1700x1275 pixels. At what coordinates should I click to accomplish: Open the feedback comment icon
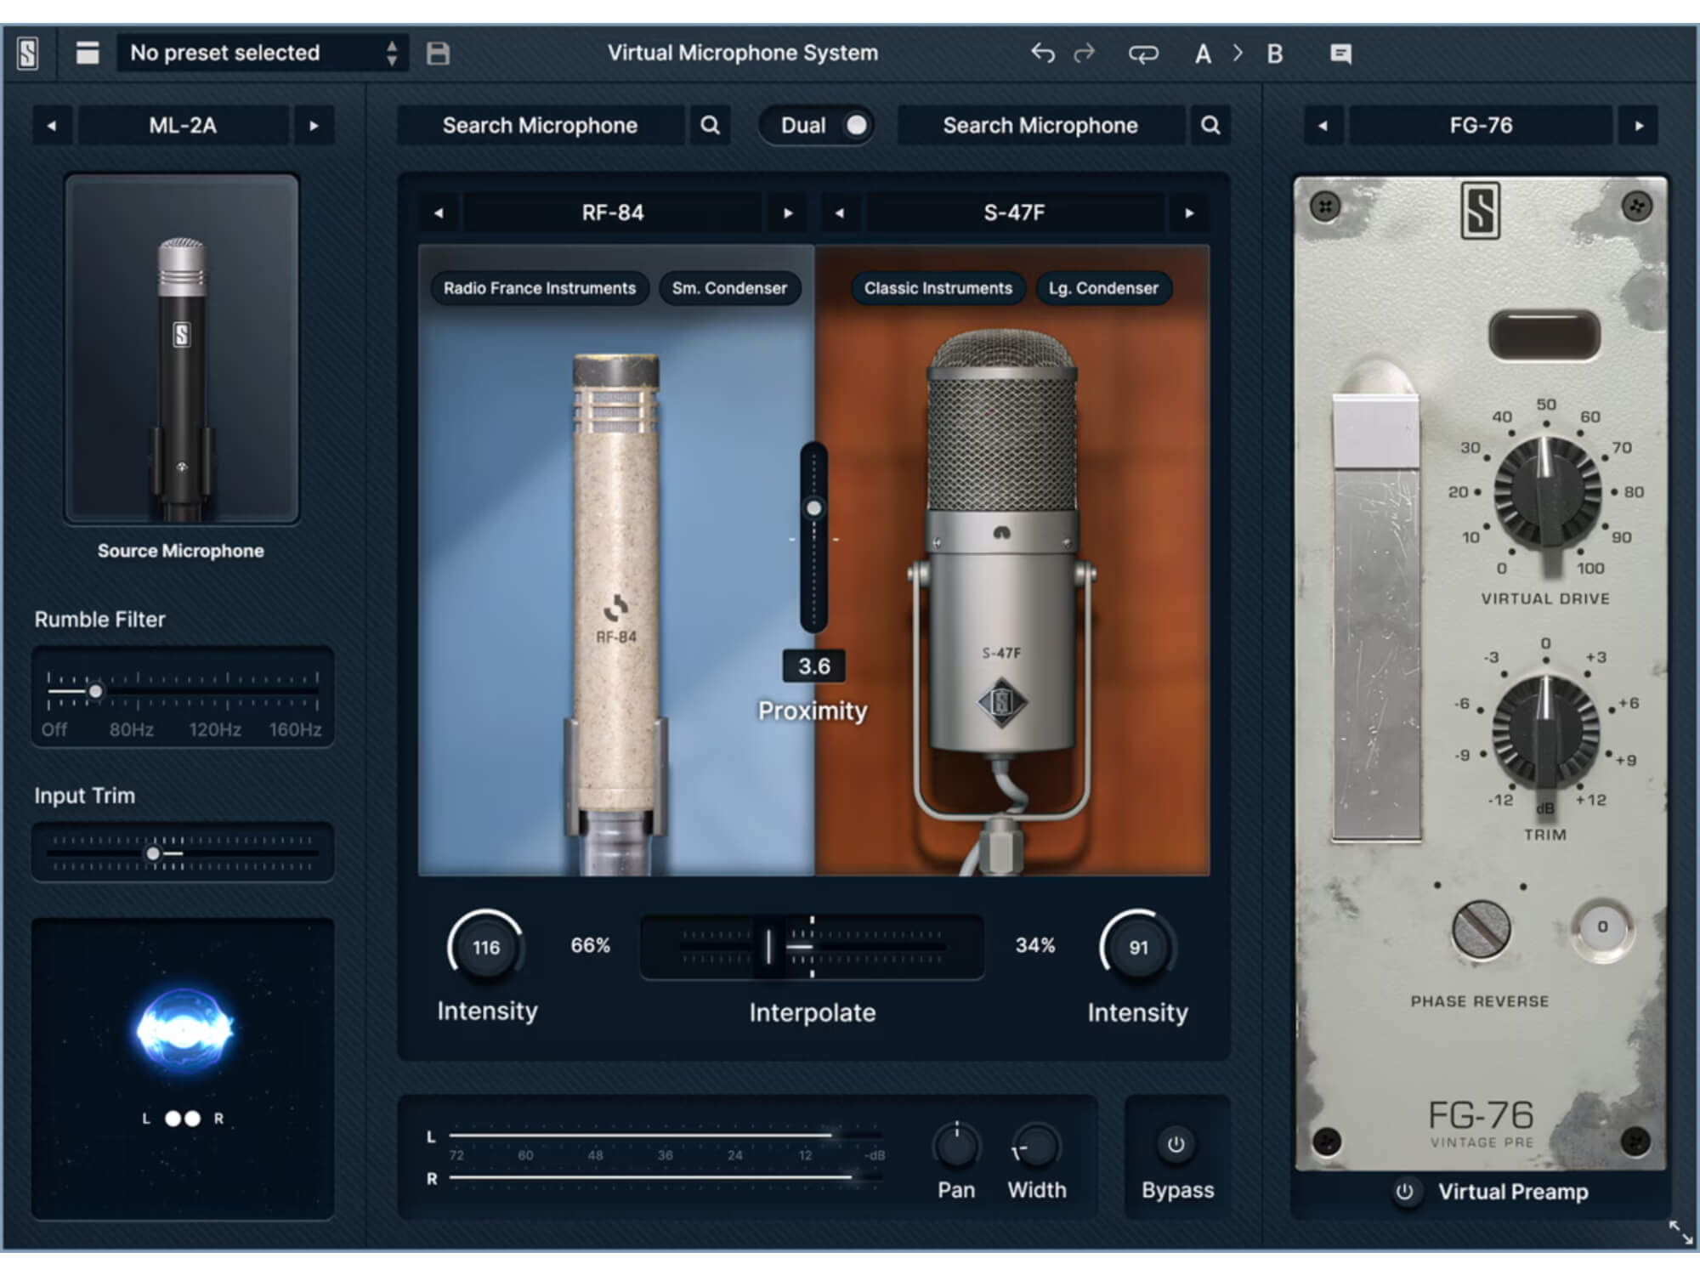pyautogui.click(x=1340, y=53)
